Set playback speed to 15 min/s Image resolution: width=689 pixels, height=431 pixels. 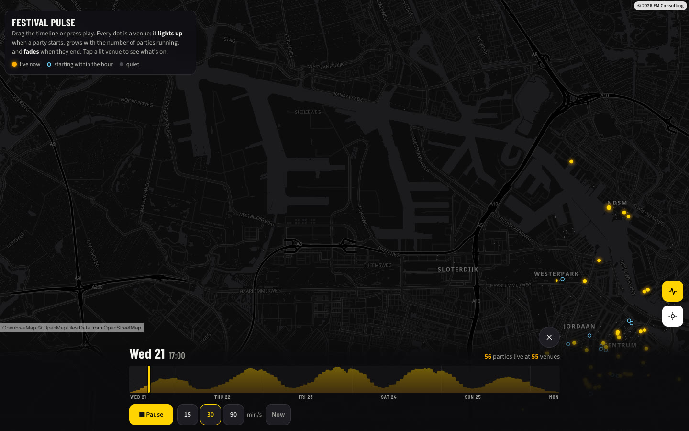pos(188,415)
